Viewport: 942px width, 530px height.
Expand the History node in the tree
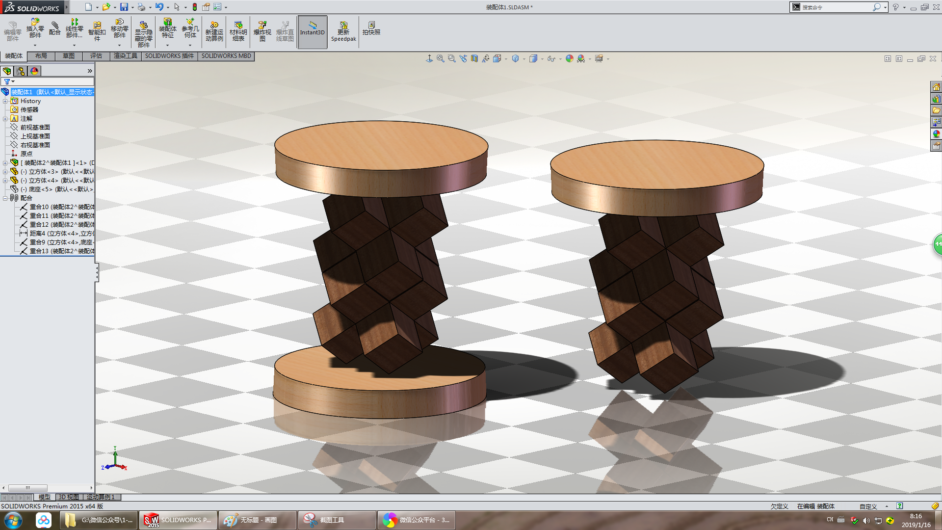(x=5, y=101)
